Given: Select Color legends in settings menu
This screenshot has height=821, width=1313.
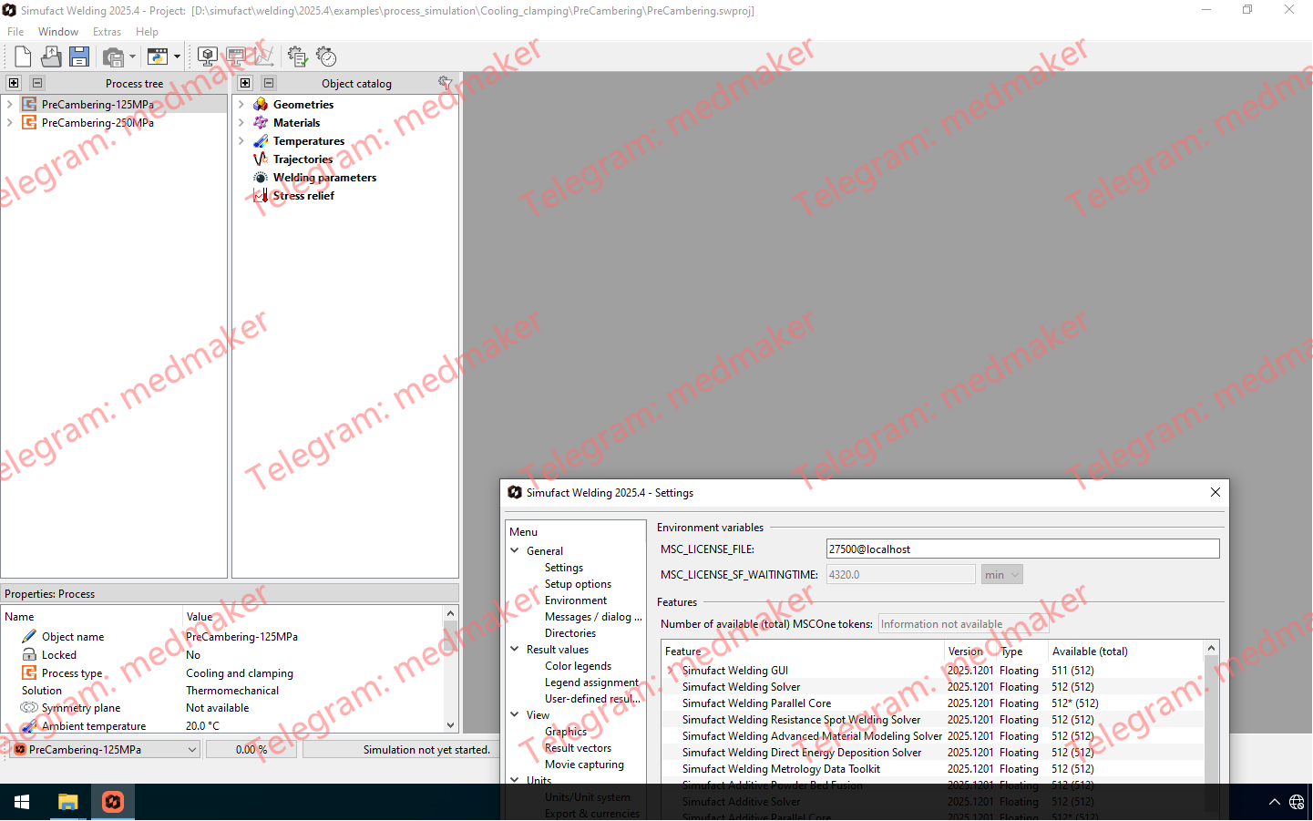Looking at the screenshot, I should [578, 666].
